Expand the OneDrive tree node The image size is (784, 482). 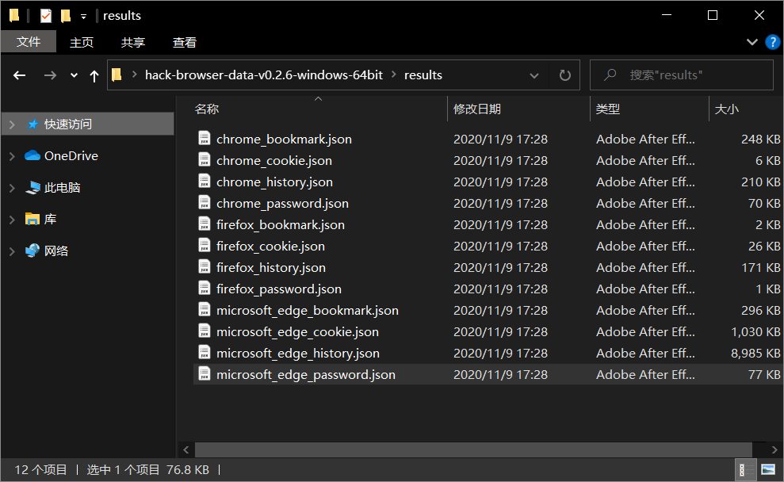click(12, 156)
